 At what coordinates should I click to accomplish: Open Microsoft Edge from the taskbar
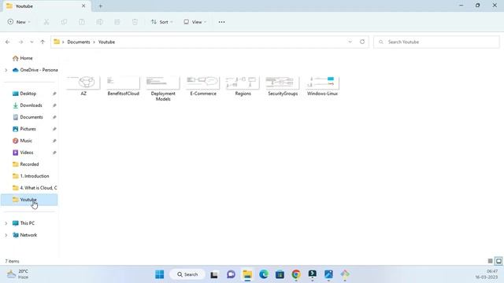(x=264, y=274)
